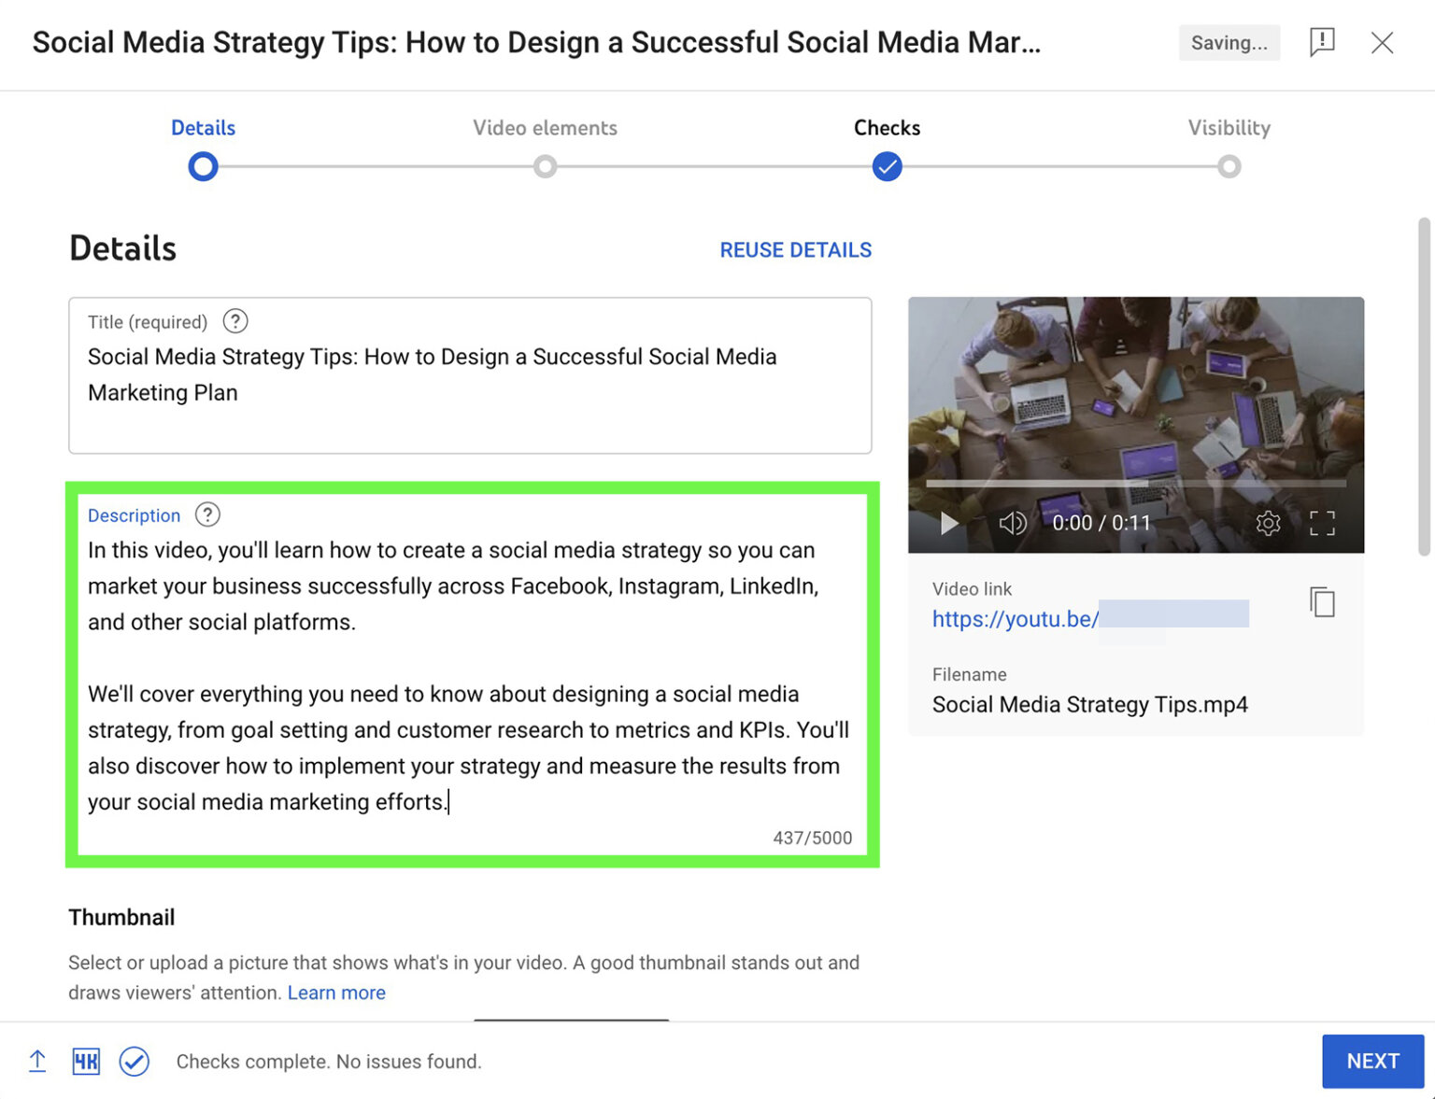
Task: Open the thumbnail Learn more link
Action: pyautogui.click(x=336, y=993)
